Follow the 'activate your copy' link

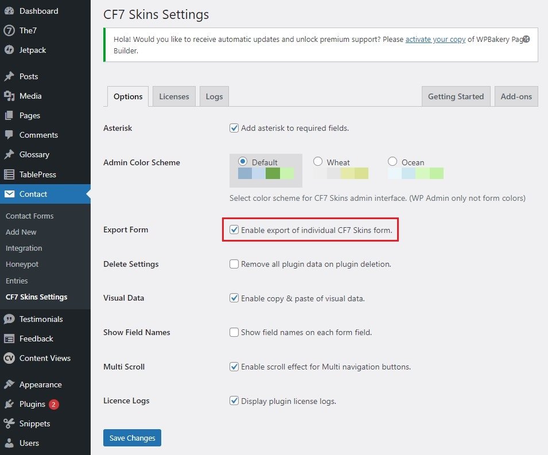tap(435, 40)
